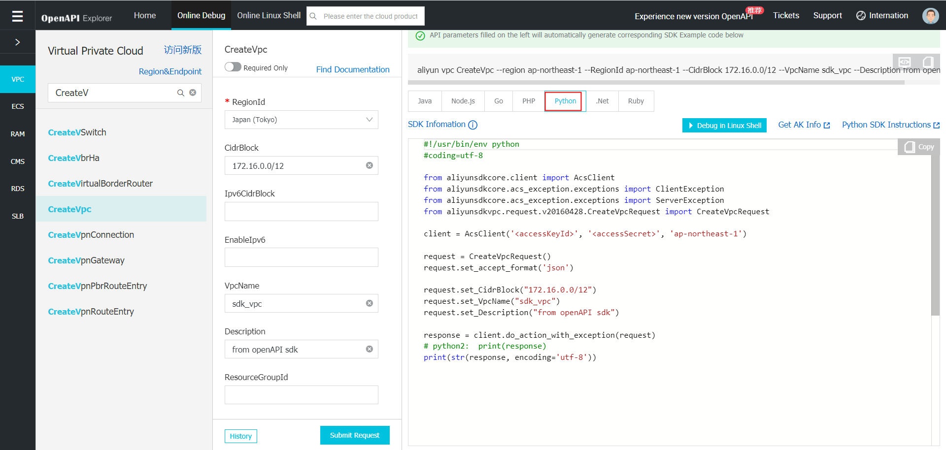Select the Go SDK tab
This screenshot has width=946, height=450.
tap(499, 101)
